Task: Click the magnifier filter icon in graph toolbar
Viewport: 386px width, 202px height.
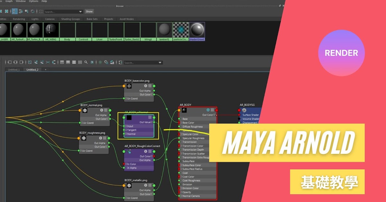Action: [x=86, y=62]
